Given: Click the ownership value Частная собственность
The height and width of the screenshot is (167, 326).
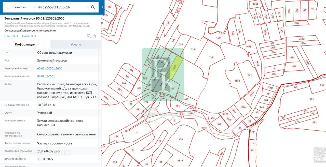Looking at the screenshot, I should pos(55,143).
